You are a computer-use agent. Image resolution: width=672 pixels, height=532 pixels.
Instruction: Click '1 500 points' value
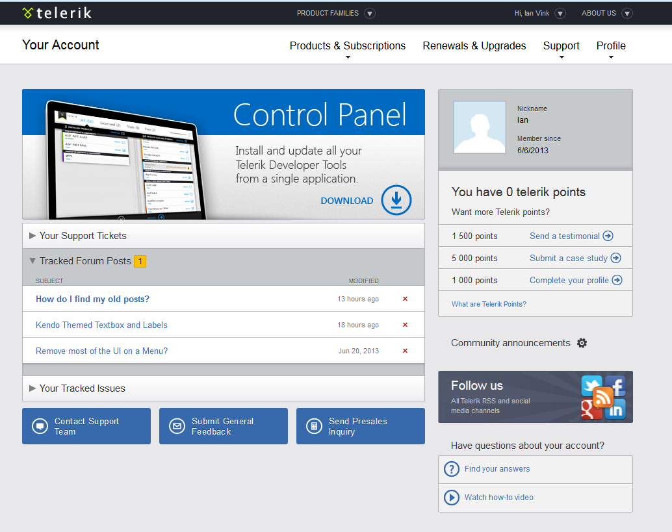(x=474, y=236)
